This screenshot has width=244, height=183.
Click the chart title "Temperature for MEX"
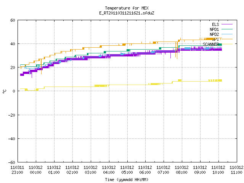pyautogui.click(x=127, y=8)
